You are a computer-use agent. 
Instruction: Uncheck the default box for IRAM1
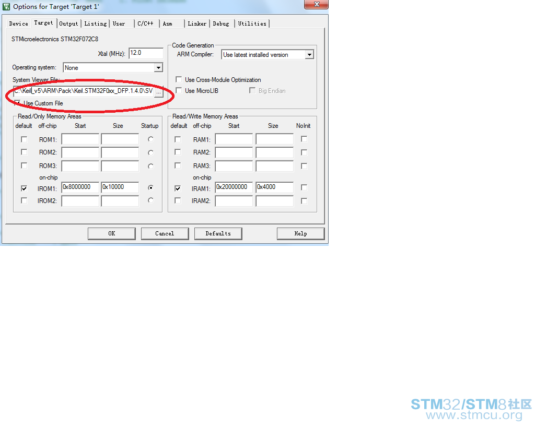click(178, 188)
